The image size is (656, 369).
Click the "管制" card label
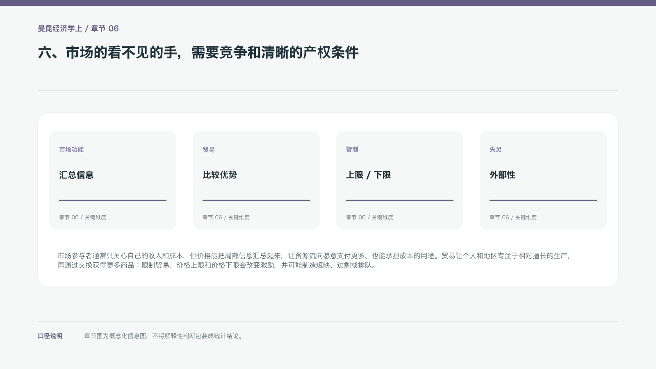(x=352, y=150)
